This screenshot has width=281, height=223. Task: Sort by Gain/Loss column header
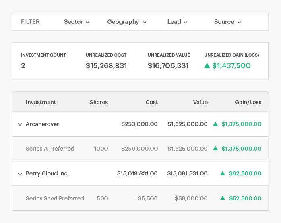click(x=248, y=102)
